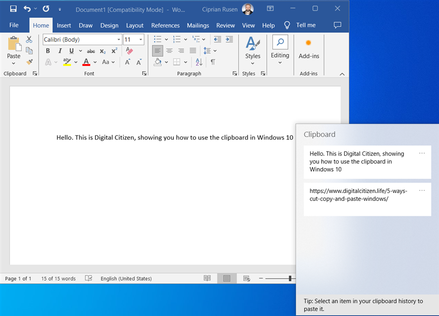Open the underline style dropdown arrow

click(80, 51)
